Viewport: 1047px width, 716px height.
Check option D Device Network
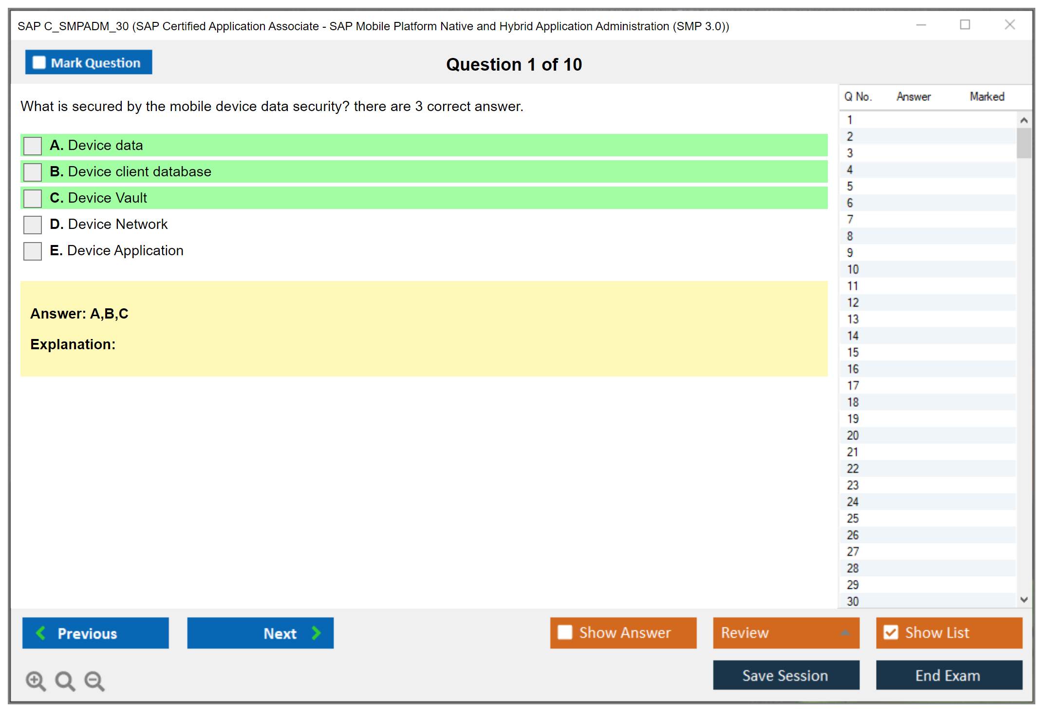33,225
